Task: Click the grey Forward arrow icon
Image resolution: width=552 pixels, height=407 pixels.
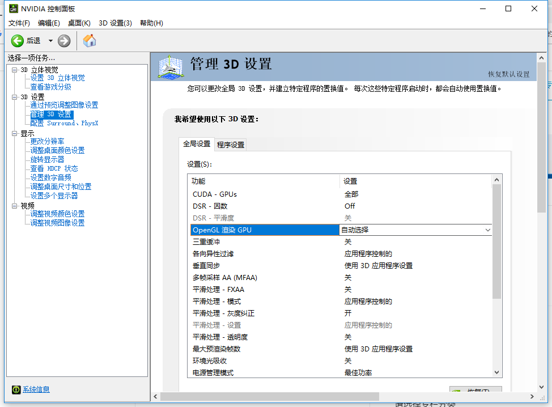Action: tap(64, 41)
